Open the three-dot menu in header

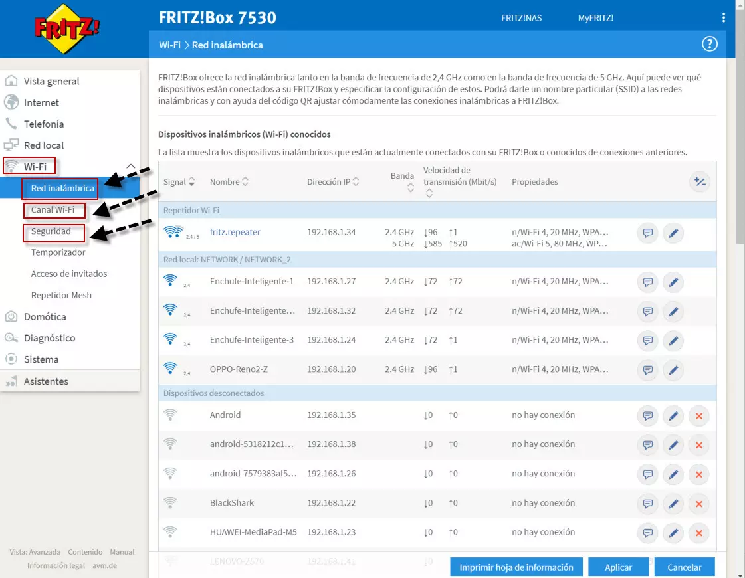[723, 17]
